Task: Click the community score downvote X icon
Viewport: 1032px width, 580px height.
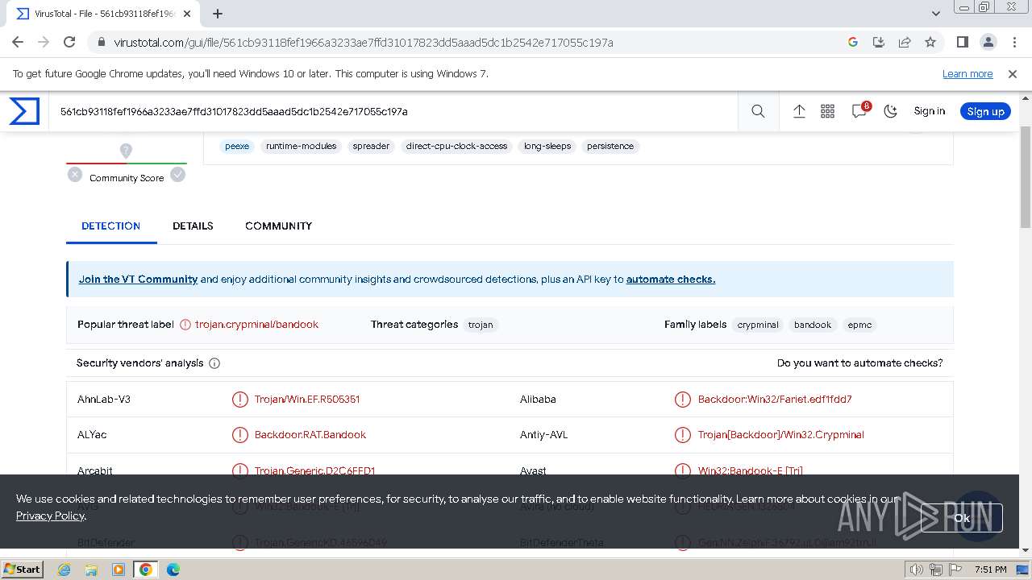Action: coord(75,175)
